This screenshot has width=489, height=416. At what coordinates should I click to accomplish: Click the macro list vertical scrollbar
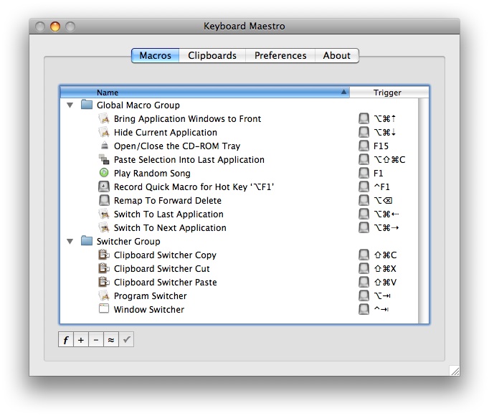click(x=423, y=211)
